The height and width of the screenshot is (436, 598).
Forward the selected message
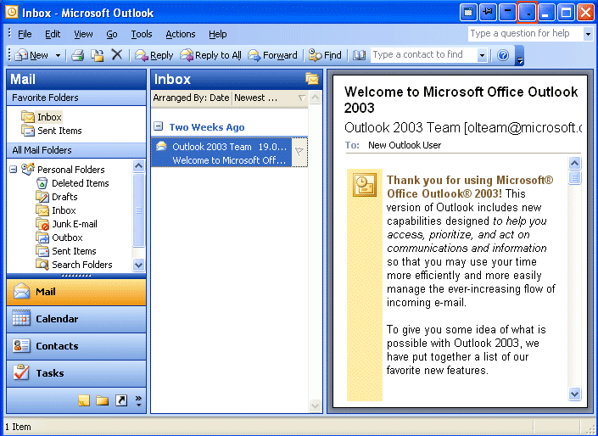point(272,55)
